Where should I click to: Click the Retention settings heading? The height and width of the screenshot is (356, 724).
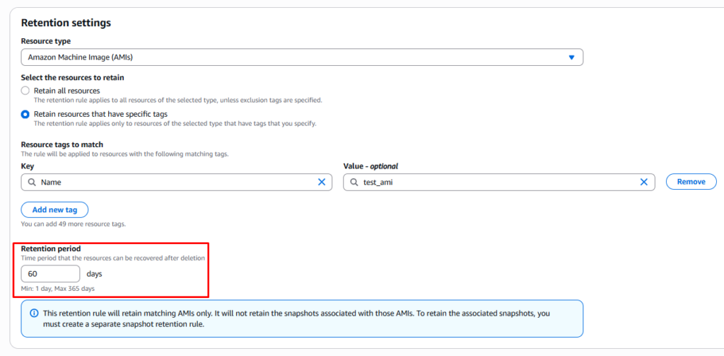coord(66,23)
